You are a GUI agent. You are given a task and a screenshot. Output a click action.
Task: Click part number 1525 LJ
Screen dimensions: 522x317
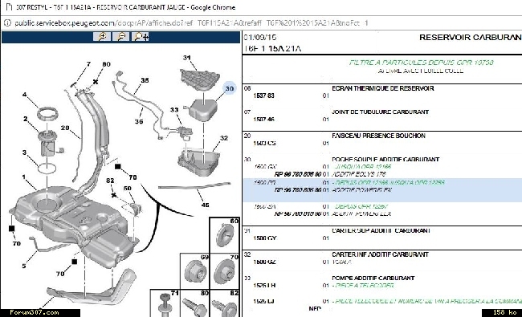tap(263, 301)
